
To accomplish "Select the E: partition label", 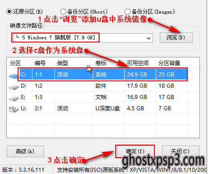I will (23, 97).
